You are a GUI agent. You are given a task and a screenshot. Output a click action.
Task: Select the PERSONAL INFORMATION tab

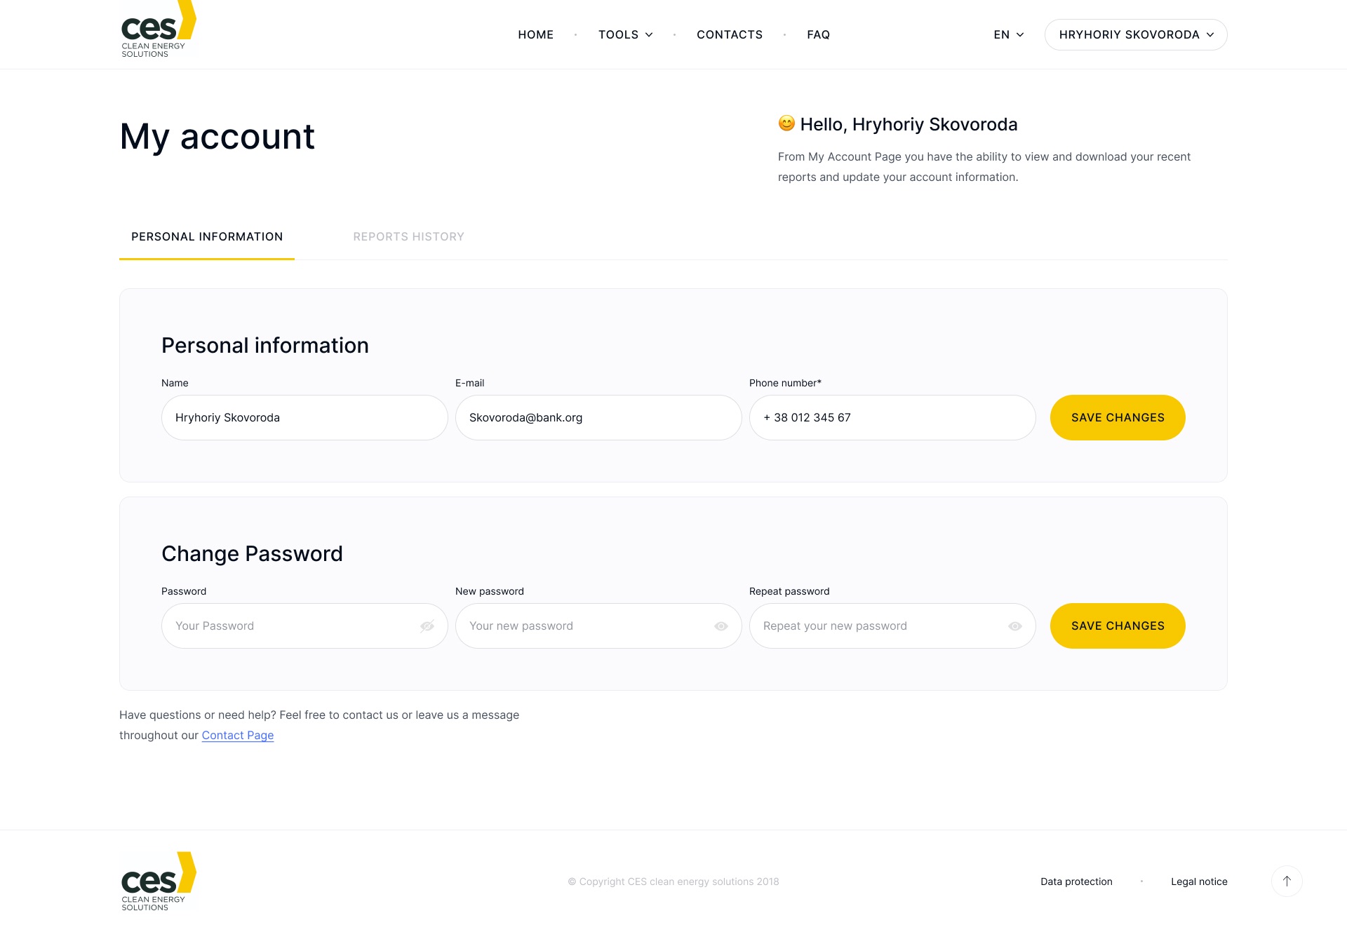point(208,236)
